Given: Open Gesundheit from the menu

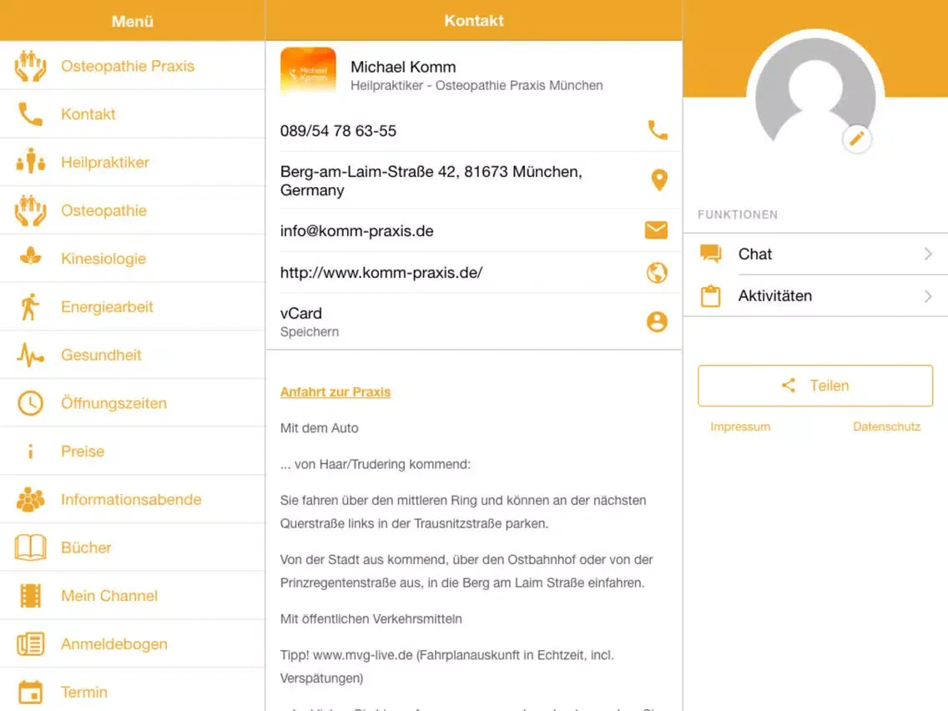Looking at the screenshot, I should coord(133,355).
